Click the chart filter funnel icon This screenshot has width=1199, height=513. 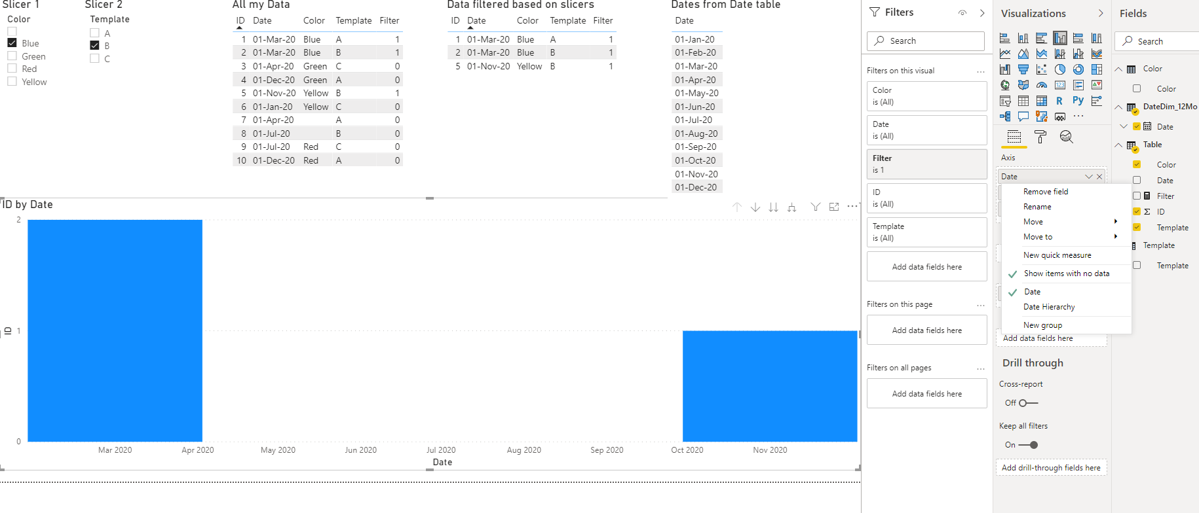tap(816, 207)
